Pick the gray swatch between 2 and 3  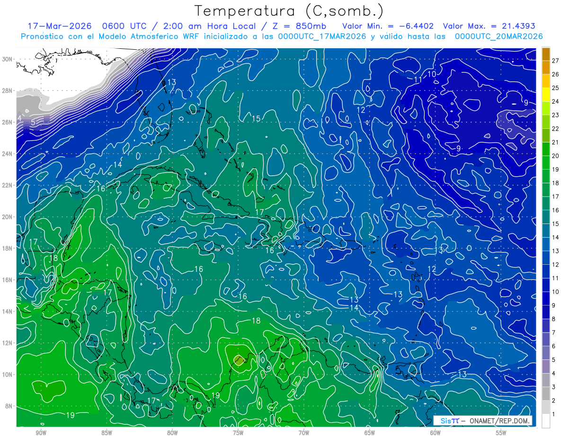click(546, 394)
